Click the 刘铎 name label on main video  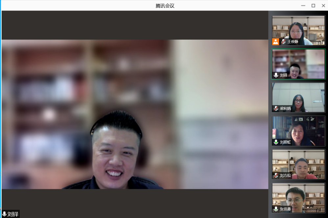pos(13,214)
